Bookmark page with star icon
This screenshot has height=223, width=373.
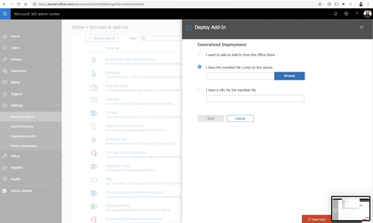coord(320,4)
